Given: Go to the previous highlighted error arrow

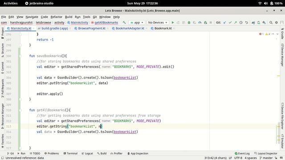Looking at the screenshot, I should (x=273, y=34).
